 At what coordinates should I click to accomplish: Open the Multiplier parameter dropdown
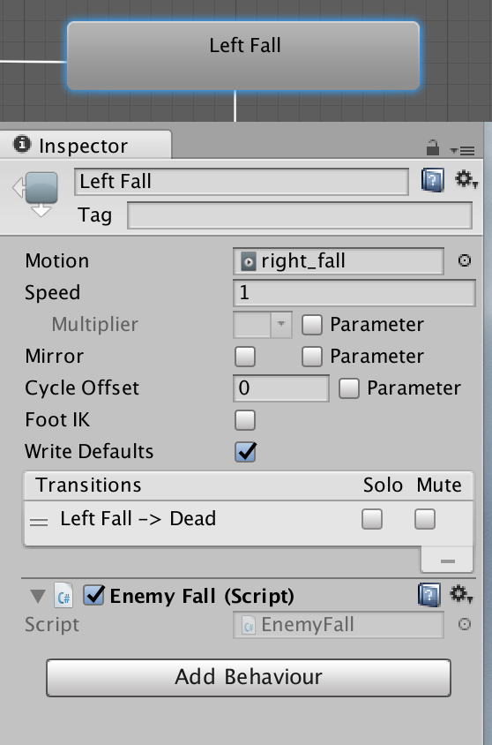click(263, 325)
